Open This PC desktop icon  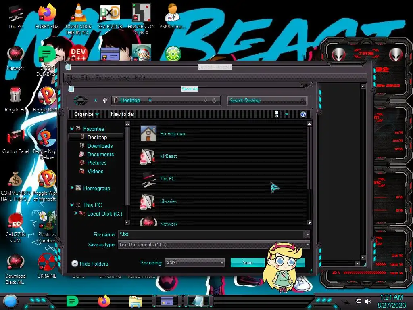point(16,16)
